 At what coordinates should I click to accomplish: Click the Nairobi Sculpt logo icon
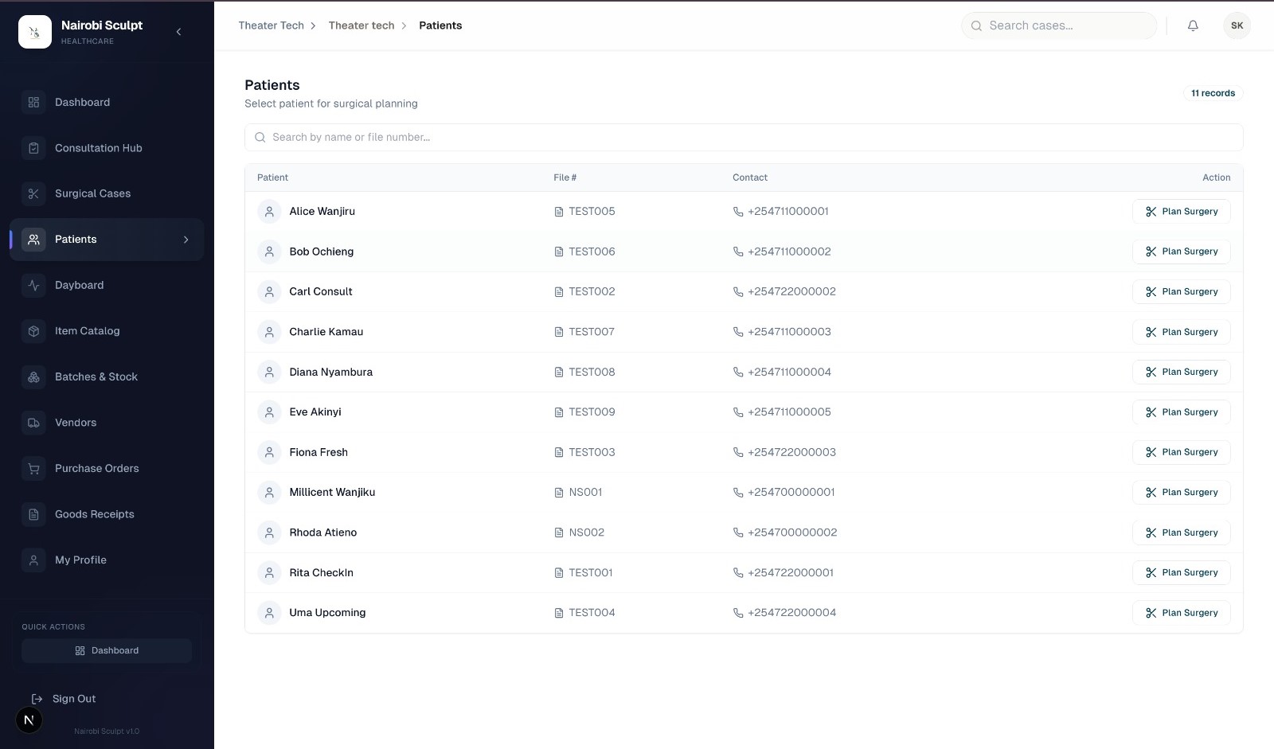click(x=35, y=32)
